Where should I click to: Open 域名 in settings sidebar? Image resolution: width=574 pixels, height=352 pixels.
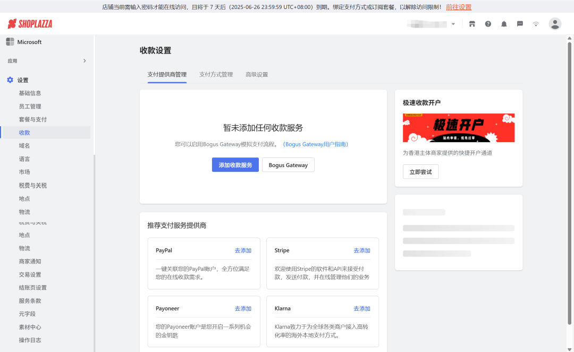pos(24,146)
